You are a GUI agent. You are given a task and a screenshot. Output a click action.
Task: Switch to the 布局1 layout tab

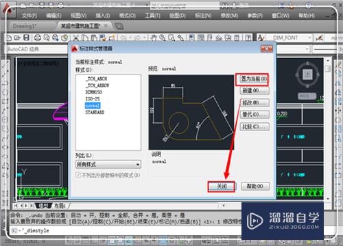pyautogui.click(x=60, y=206)
